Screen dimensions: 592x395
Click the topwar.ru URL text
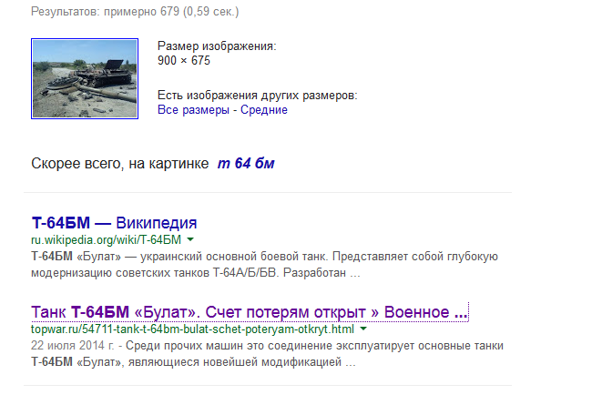coord(192,329)
